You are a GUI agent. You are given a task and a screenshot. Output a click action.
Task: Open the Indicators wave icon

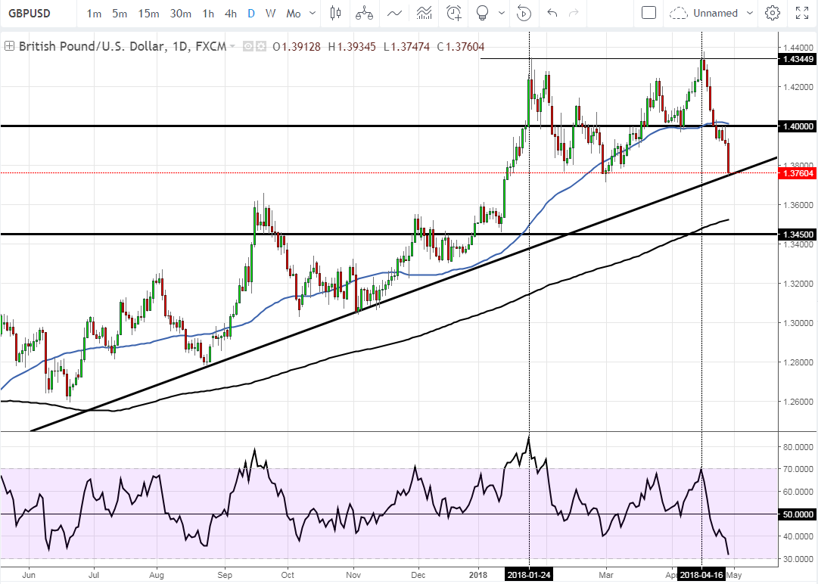pos(394,13)
